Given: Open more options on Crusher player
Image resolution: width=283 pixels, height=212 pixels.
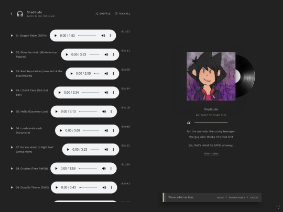Looking at the screenshot, I should click(111, 169).
